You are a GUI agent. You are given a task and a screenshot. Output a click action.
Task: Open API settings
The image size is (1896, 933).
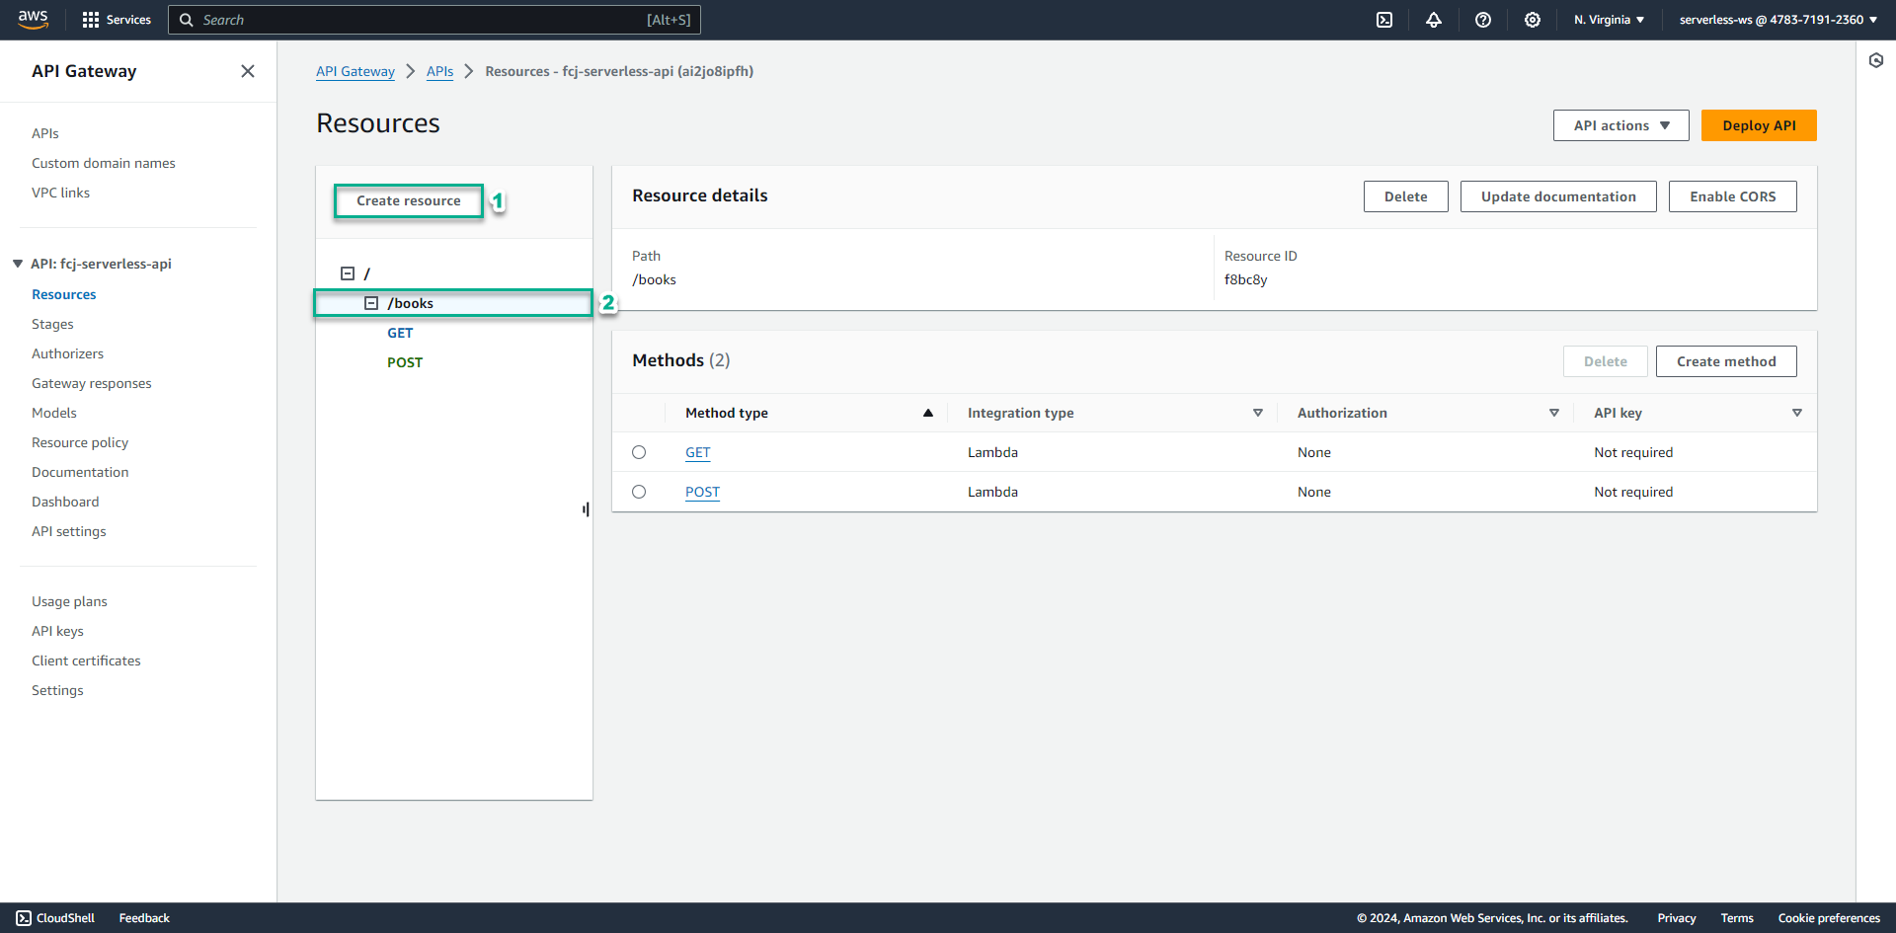[x=69, y=531]
